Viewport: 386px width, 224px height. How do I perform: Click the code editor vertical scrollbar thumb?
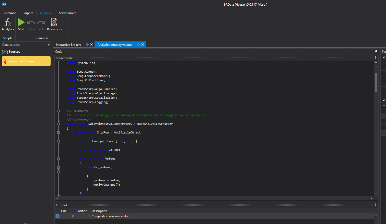376,82
